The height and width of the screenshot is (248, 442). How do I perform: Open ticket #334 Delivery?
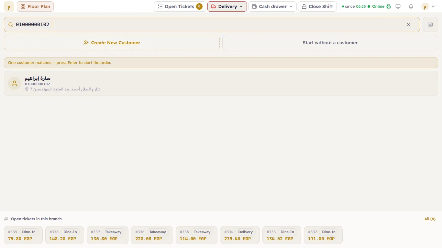(x=240, y=235)
